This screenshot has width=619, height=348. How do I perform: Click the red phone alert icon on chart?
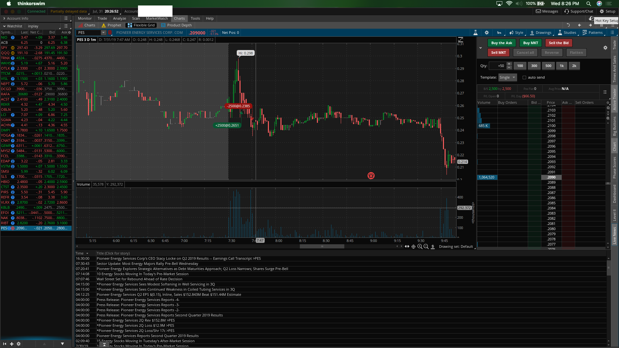371,176
